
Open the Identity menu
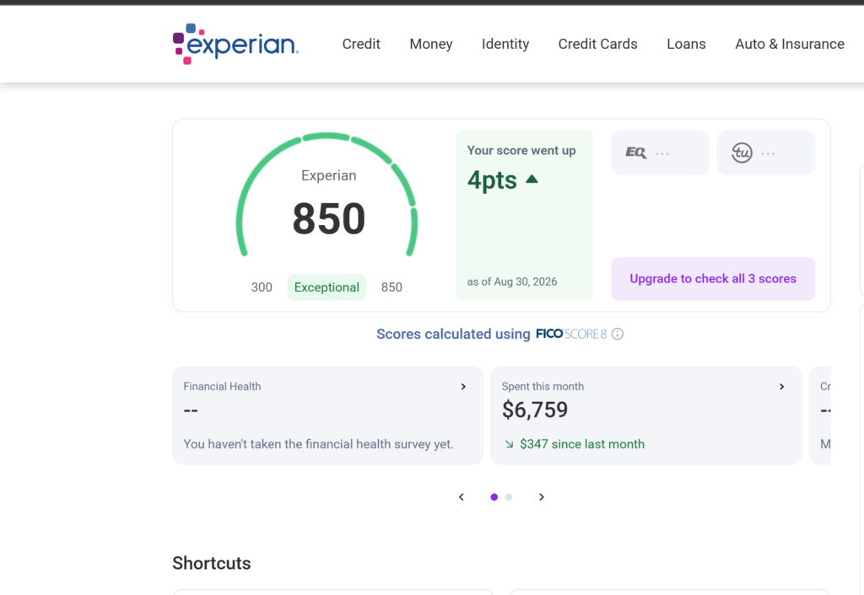point(505,44)
